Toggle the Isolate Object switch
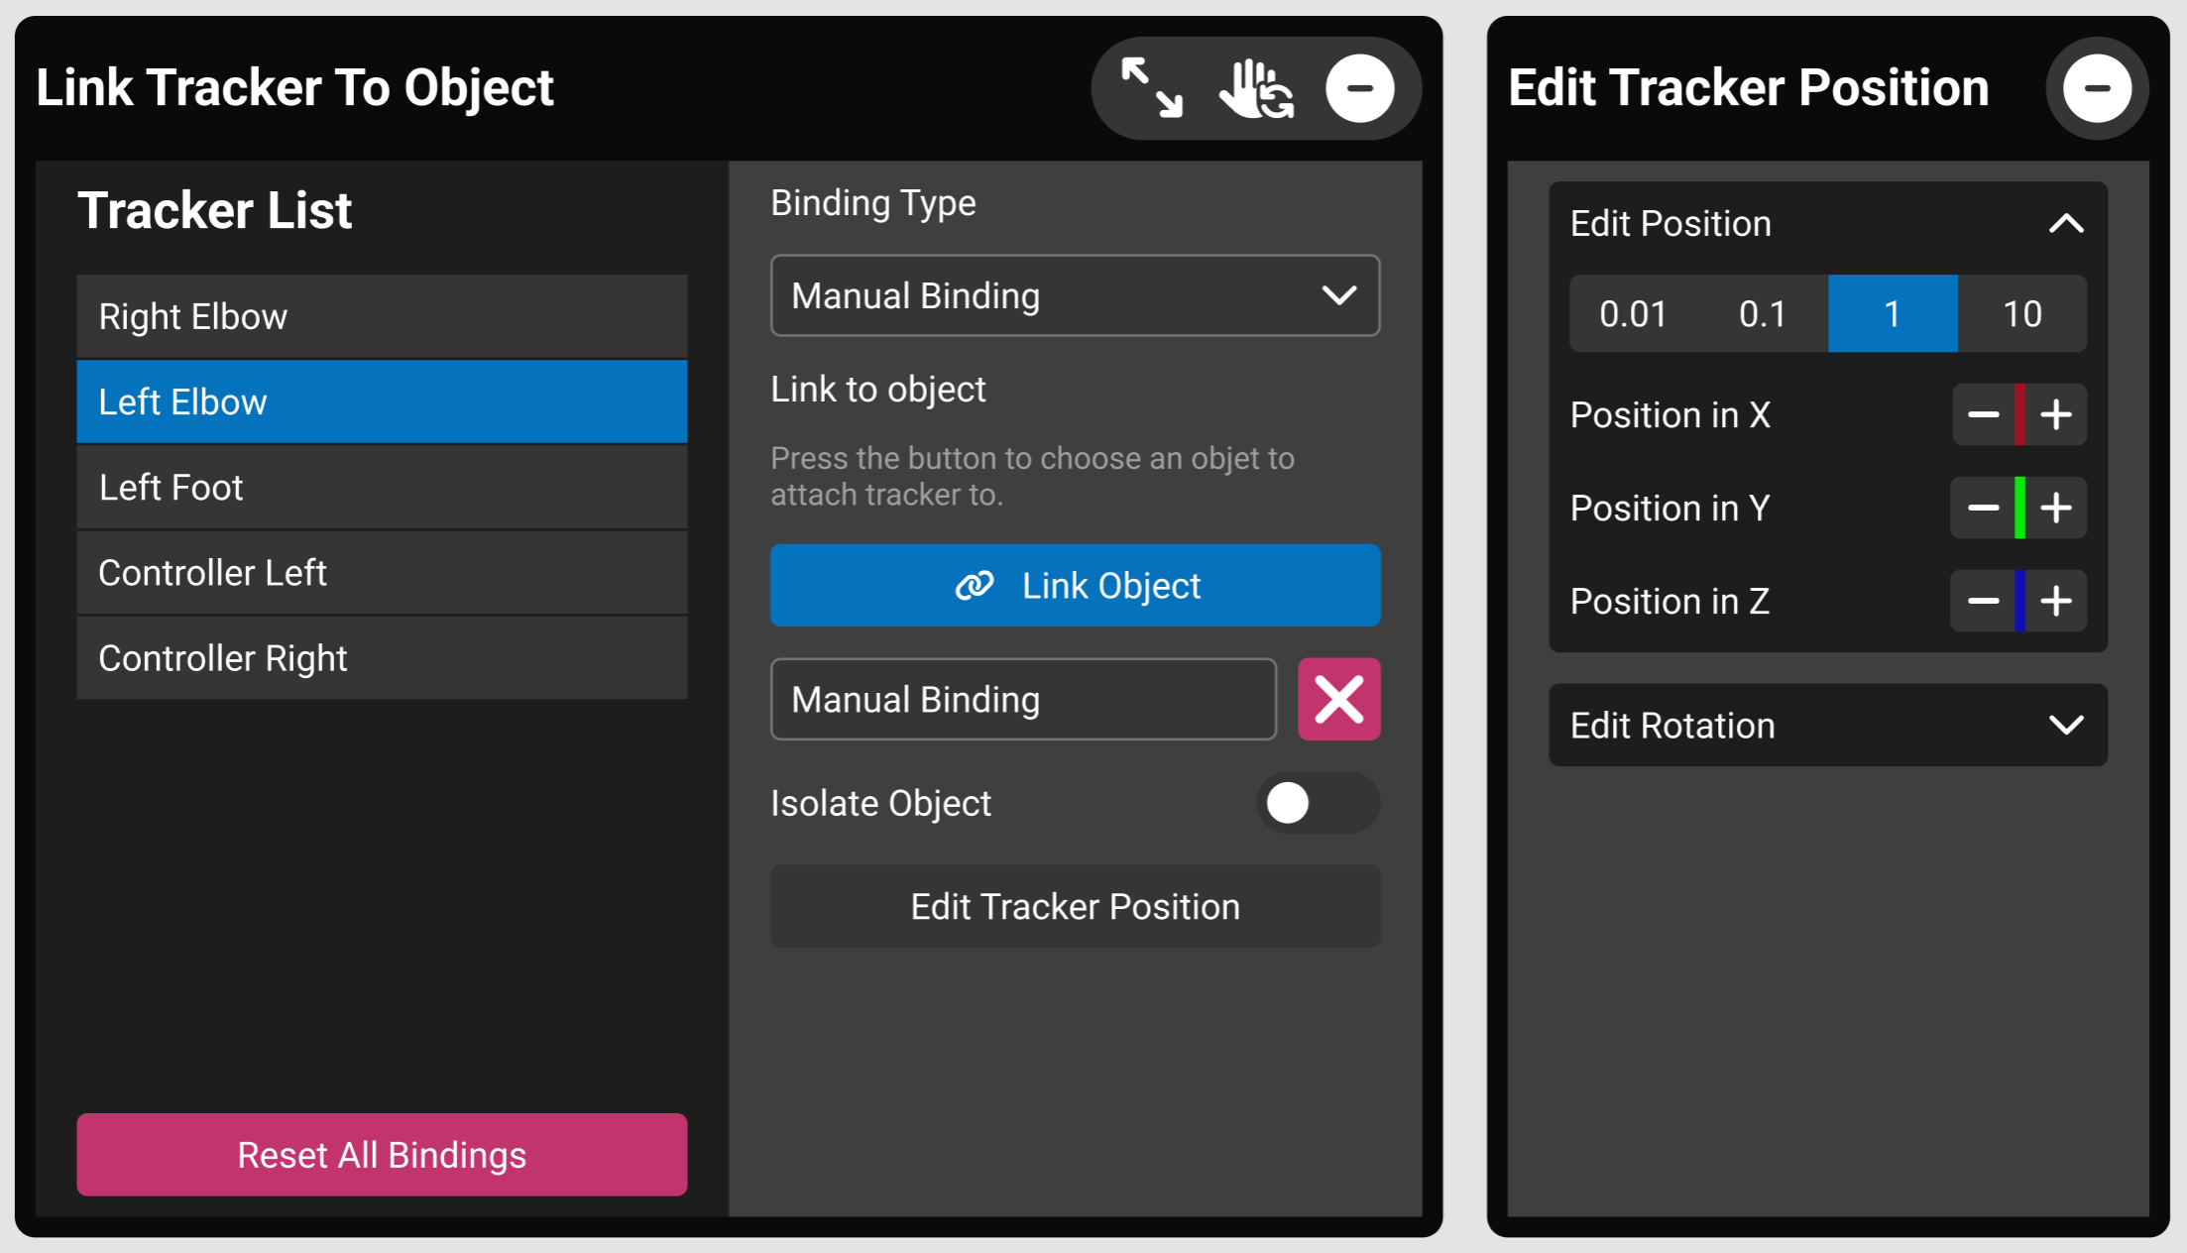The width and height of the screenshot is (2187, 1253). 1317,803
